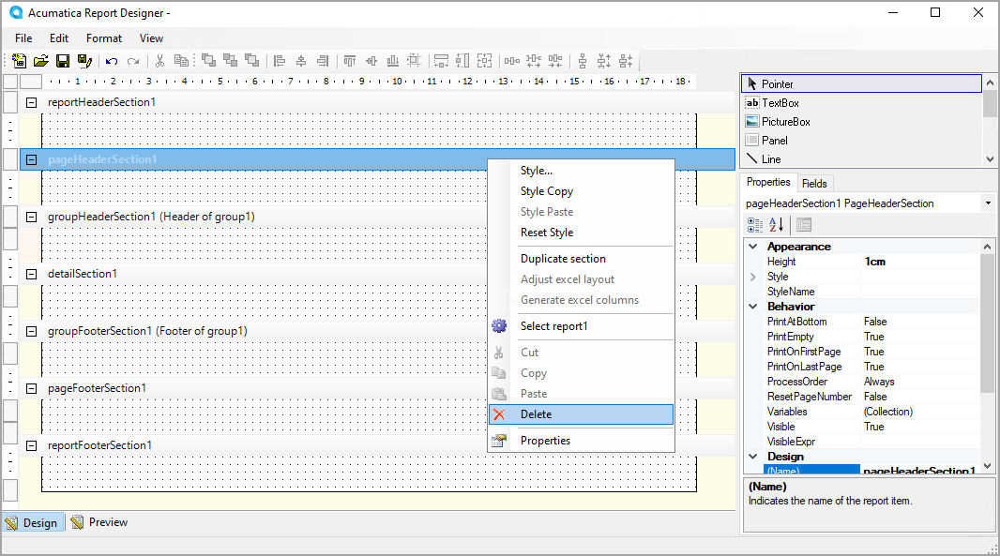Collapse pageHeaderSection1 using its minus box
This screenshot has width=1000, height=556.
click(31, 159)
